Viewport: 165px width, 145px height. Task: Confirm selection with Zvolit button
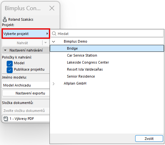coord(149,138)
